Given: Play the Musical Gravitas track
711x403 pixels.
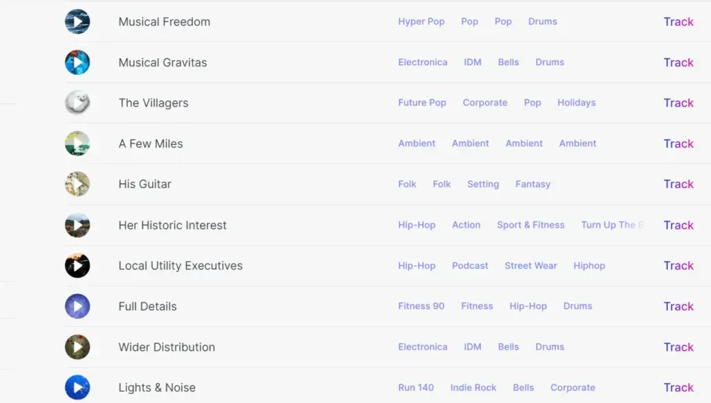Looking at the screenshot, I should [78, 62].
